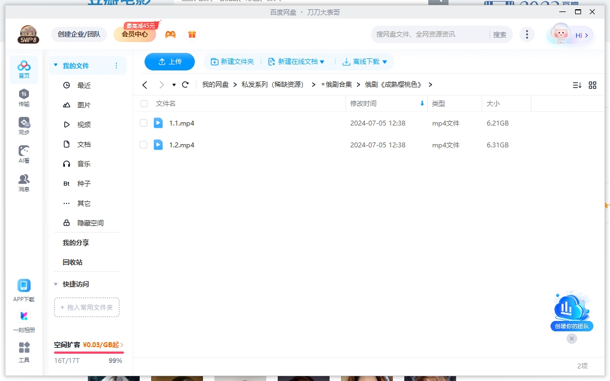Open the 同步 sync panel
The height and width of the screenshot is (381, 610).
23,124
